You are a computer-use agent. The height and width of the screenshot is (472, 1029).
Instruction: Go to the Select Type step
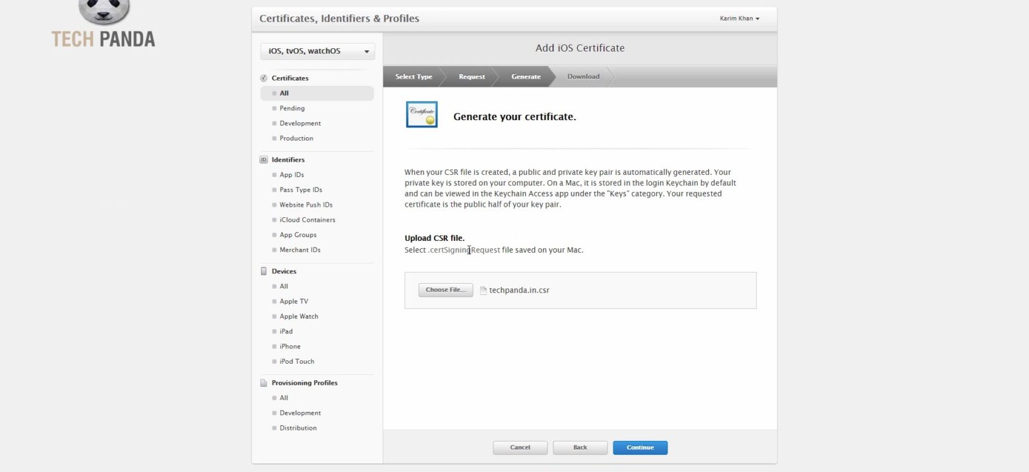coord(414,77)
